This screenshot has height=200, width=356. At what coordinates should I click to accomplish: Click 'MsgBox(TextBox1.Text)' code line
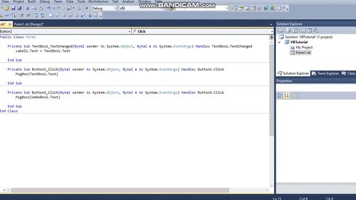pyautogui.click(x=37, y=74)
